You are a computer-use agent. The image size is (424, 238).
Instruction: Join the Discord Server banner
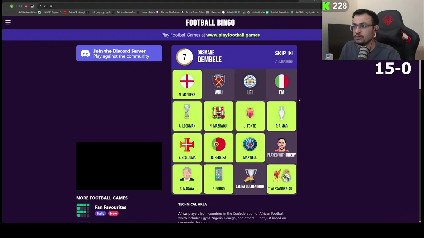pos(119,53)
